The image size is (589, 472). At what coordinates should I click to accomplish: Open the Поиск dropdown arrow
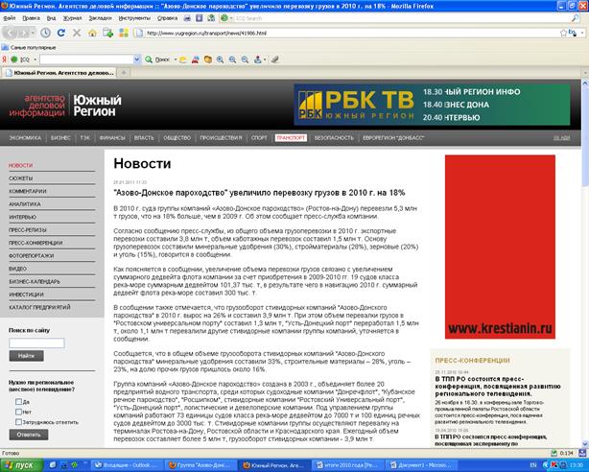pos(175,59)
